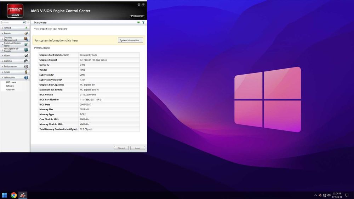This screenshot has width=354, height=199.
Task: Click the Gaming controller icon
Action: pyautogui.click(x=26, y=61)
